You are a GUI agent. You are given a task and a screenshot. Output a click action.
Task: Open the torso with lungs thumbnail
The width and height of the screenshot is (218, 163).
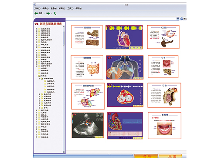click(125, 67)
